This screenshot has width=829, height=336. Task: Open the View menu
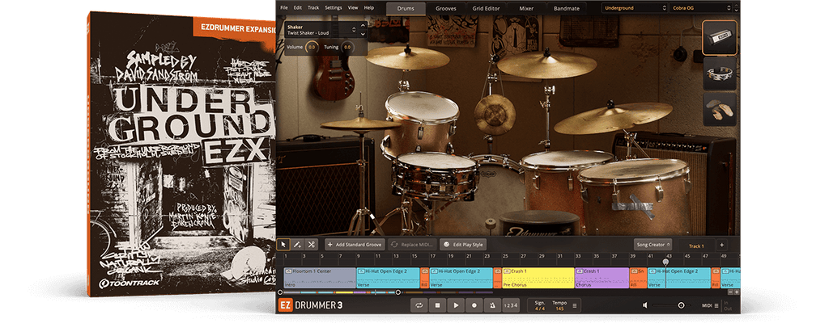353,8
